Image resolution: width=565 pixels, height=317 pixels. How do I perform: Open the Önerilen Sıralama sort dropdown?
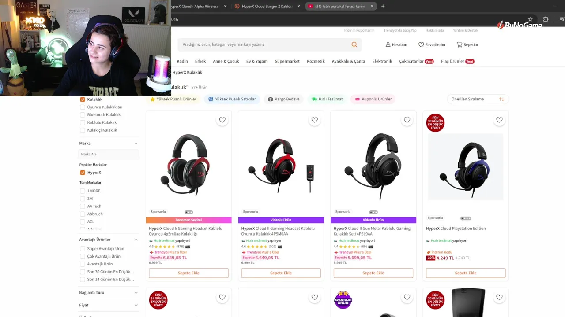[478, 99]
